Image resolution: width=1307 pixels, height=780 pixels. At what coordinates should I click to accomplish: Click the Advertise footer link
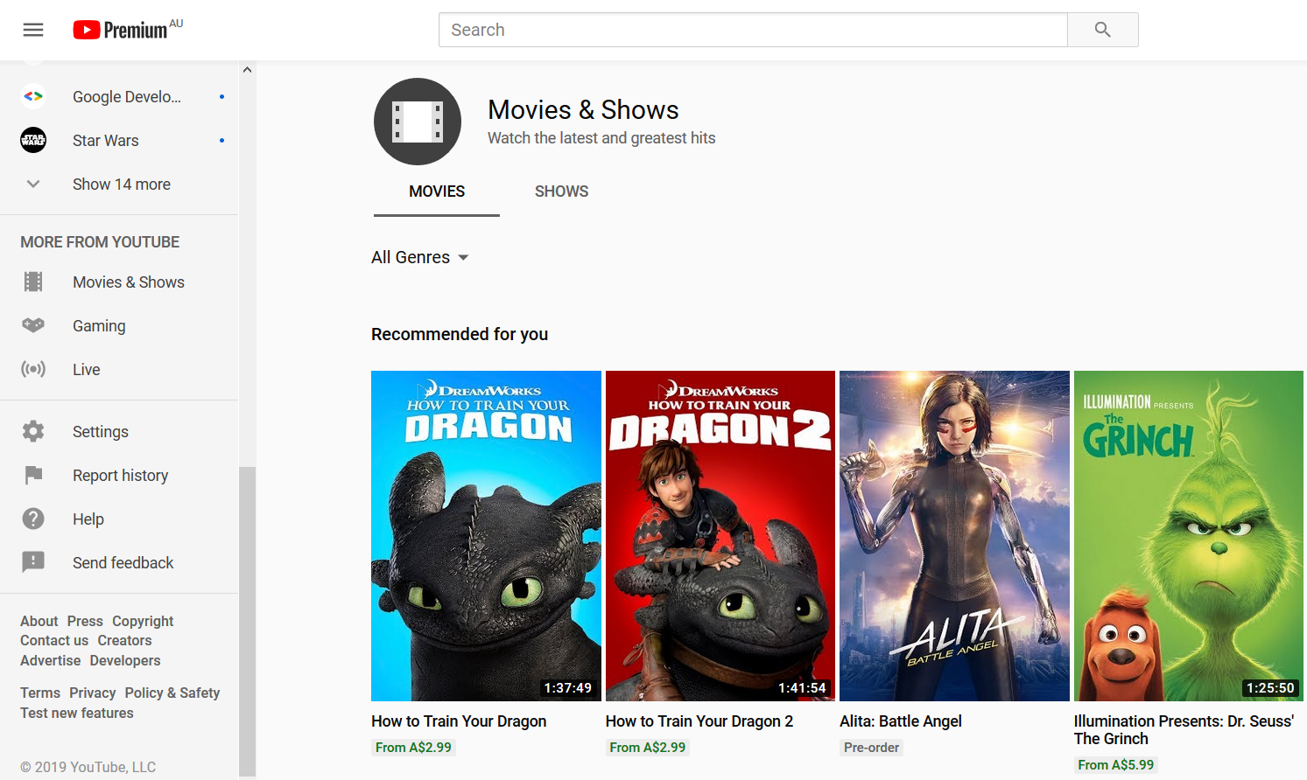(51, 660)
